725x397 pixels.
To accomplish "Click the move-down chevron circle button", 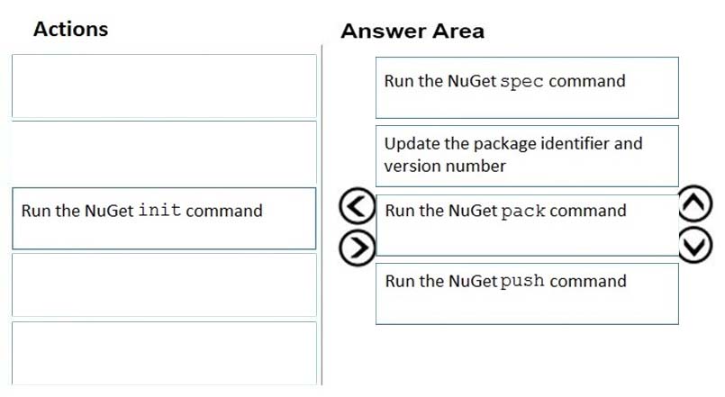I will pyautogui.click(x=695, y=245).
